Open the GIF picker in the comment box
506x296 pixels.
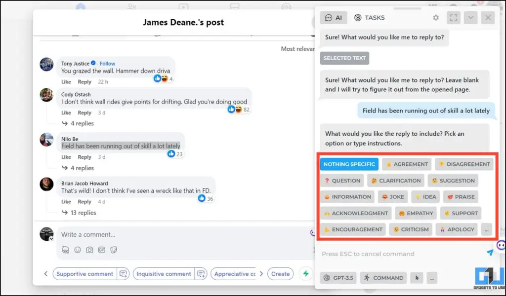tap(102, 250)
